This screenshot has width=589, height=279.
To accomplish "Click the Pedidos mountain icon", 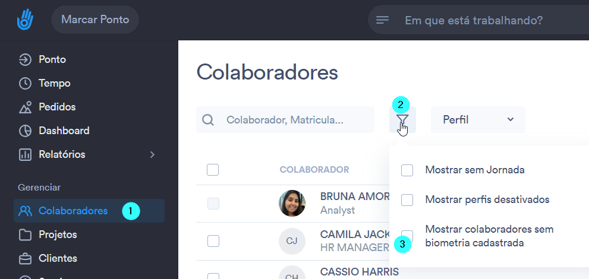I will pyautogui.click(x=25, y=107).
